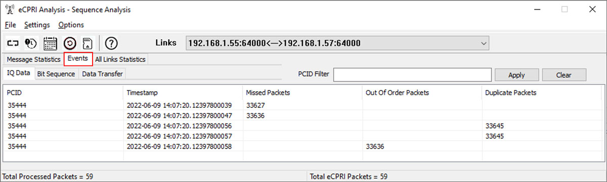Click the Clear filter button

coord(564,75)
